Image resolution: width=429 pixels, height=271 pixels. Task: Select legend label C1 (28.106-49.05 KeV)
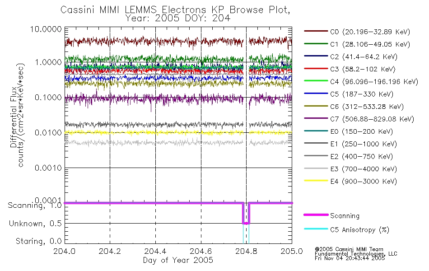[370, 44]
